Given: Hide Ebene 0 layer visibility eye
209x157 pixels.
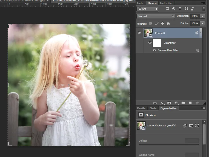Looking at the screenshot, I should coord(139,33).
